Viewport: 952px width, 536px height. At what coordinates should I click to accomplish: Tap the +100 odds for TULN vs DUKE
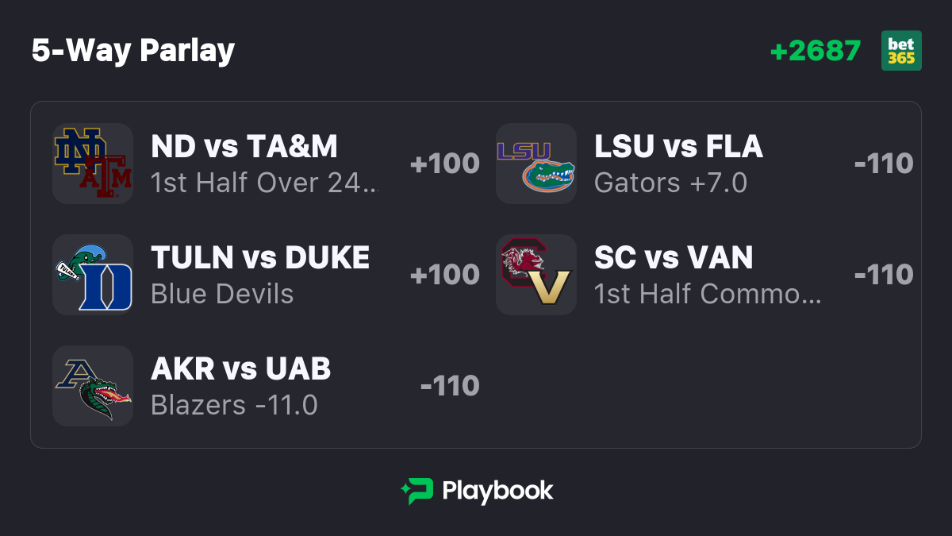(x=445, y=275)
